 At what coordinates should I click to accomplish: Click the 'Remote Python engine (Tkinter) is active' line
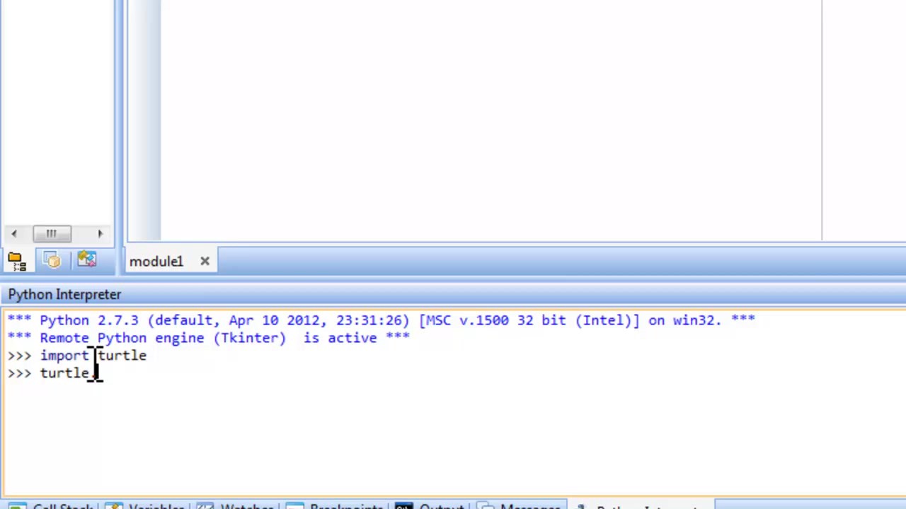click(208, 338)
